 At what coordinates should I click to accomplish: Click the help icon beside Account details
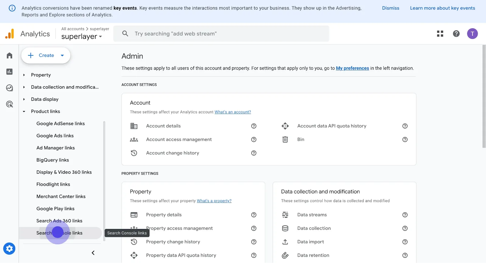[254, 126]
